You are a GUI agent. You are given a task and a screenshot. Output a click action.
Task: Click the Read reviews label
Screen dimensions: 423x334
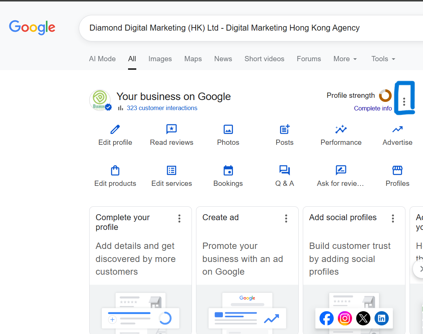(172, 142)
